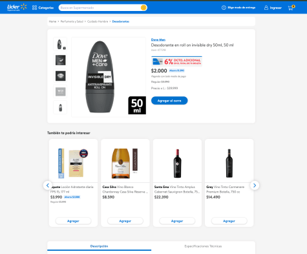Click the Ingresar user icon
Image resolution: width=307 pixels, height=254 pixels.
[266, 8]
